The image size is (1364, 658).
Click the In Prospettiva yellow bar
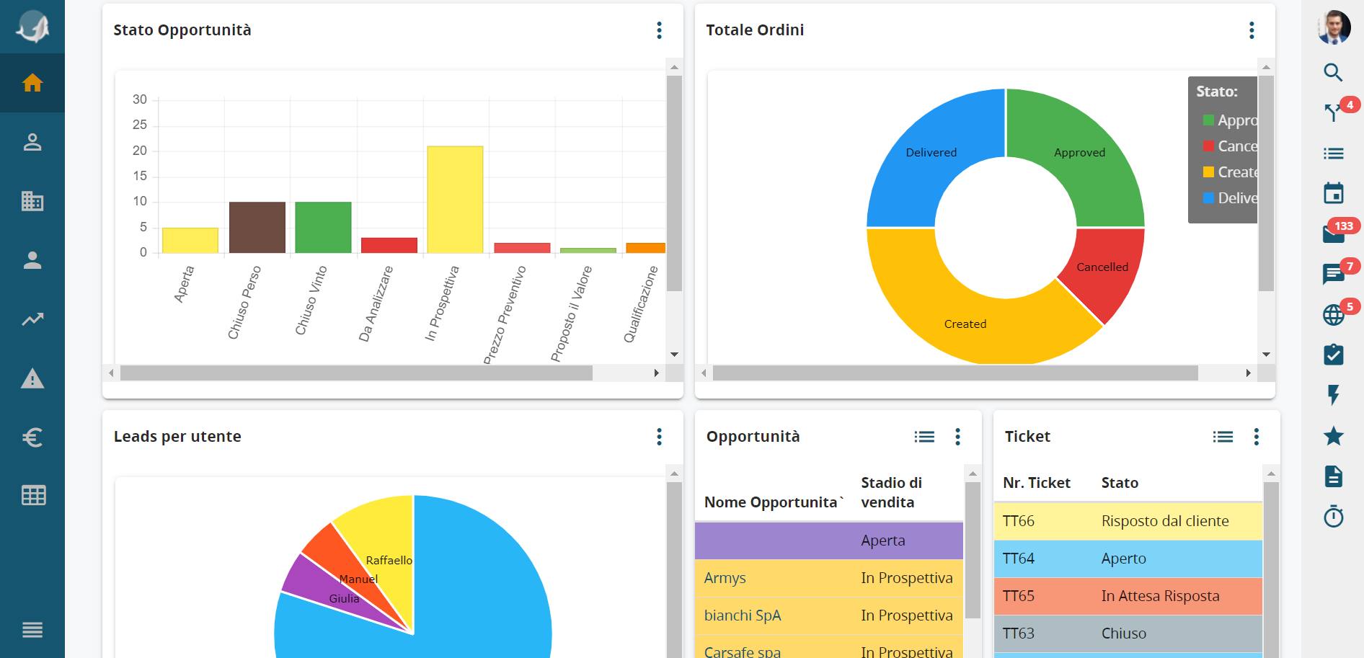point(455,200)
